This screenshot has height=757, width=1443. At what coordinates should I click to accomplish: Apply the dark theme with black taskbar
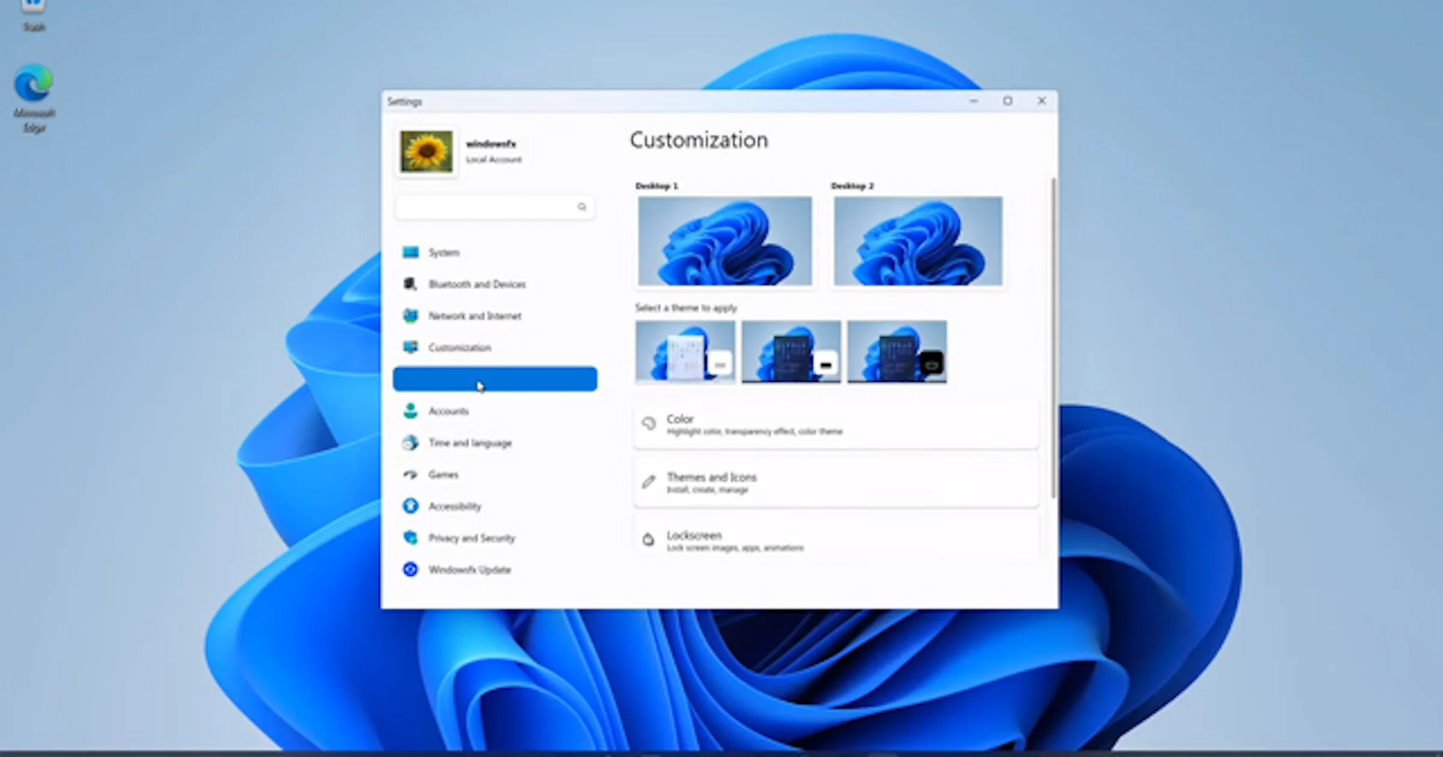pos(896,351)
